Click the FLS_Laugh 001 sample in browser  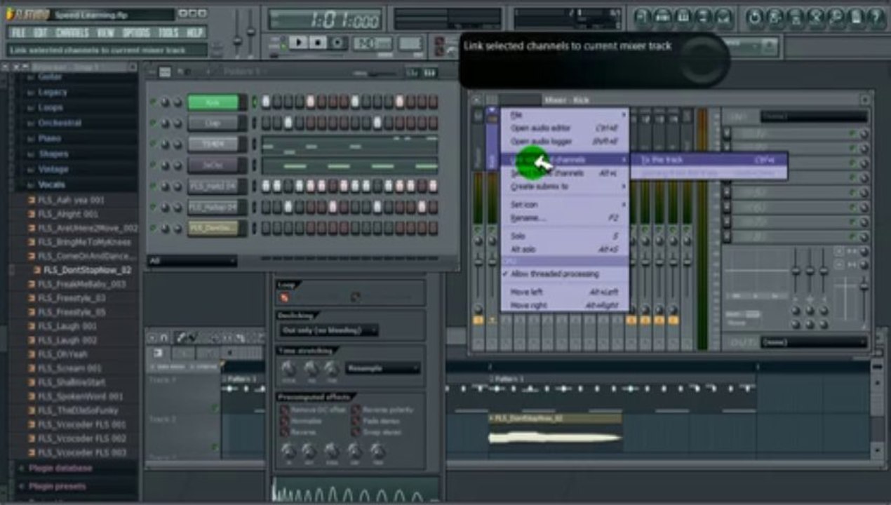[67, 326]
